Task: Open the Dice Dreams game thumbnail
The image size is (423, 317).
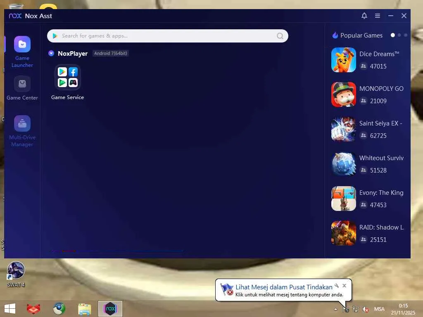Action: click(343, 60)
